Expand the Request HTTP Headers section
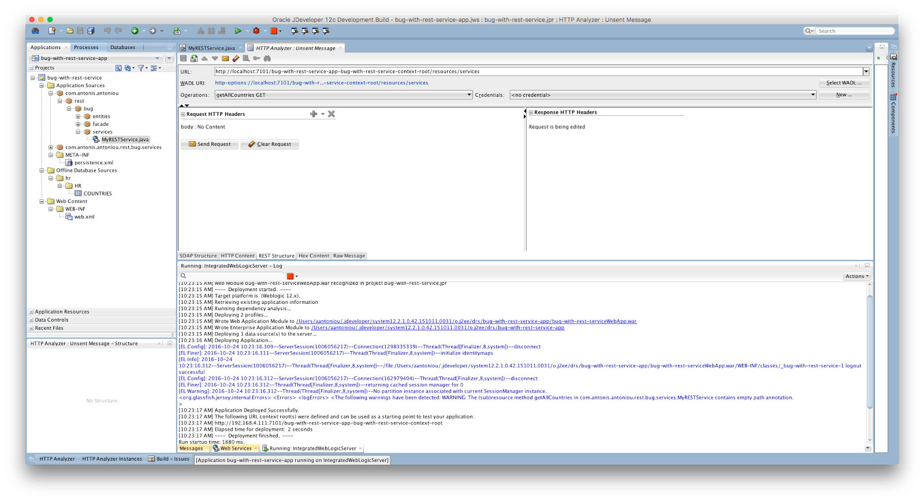The width and height of the screenshot is (924, 501). pyautogui.click(x=182, y=114)
